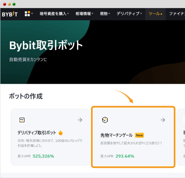Click the flame icon next to デリバティブ取引ボット
The width and height of the screenshot is (185, 178).
[x=61, y=133]
